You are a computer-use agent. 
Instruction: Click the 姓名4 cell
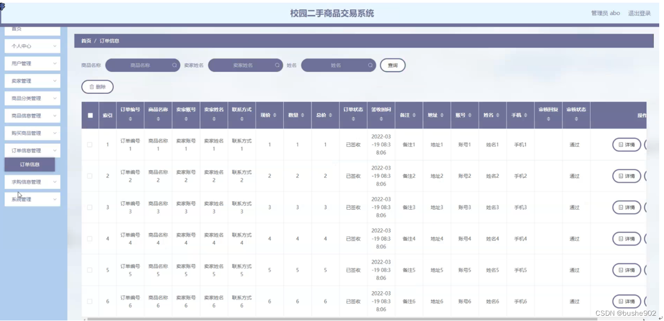pyautogui.click(x=493, y=239)
